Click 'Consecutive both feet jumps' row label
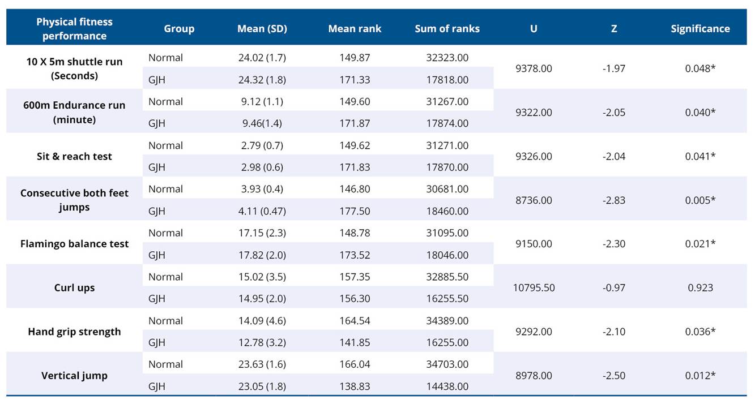The height and width of the screenshot is (404, 755). tap(74, 200)
